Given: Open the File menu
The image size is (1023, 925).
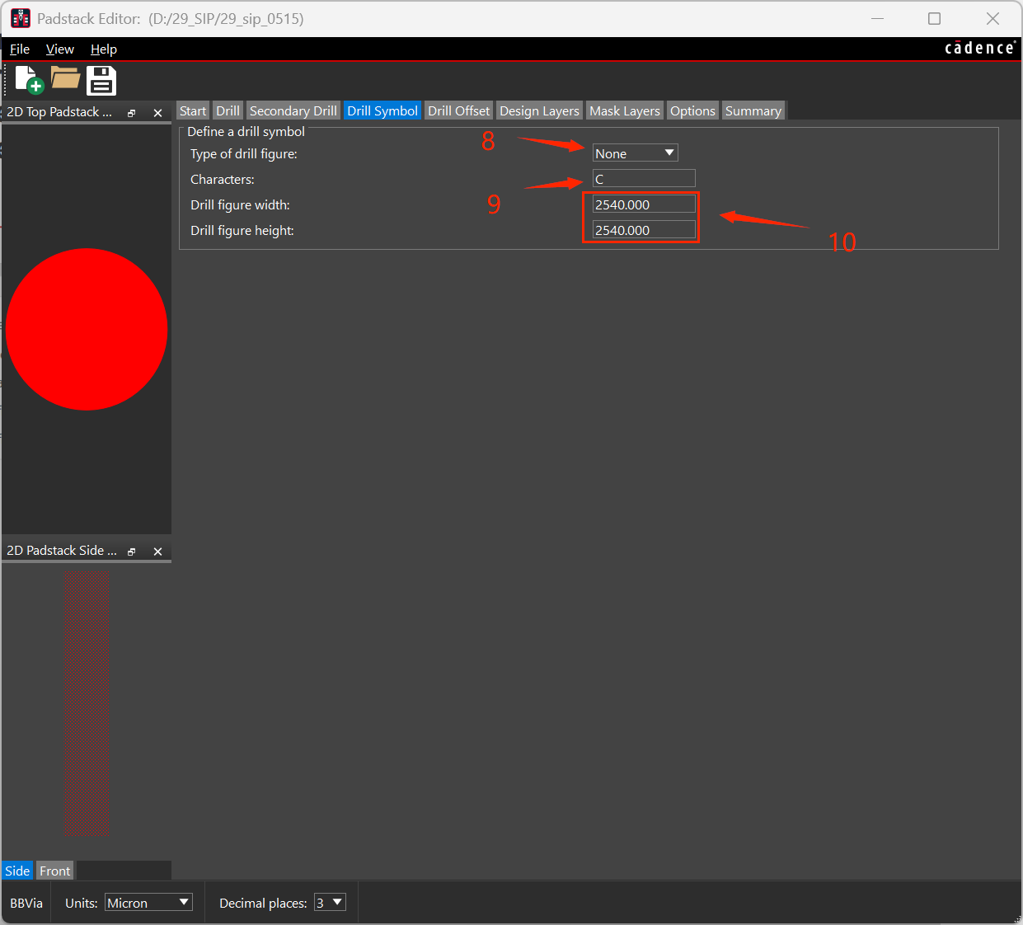Looking at the screenshot, I should click(20, 49).
